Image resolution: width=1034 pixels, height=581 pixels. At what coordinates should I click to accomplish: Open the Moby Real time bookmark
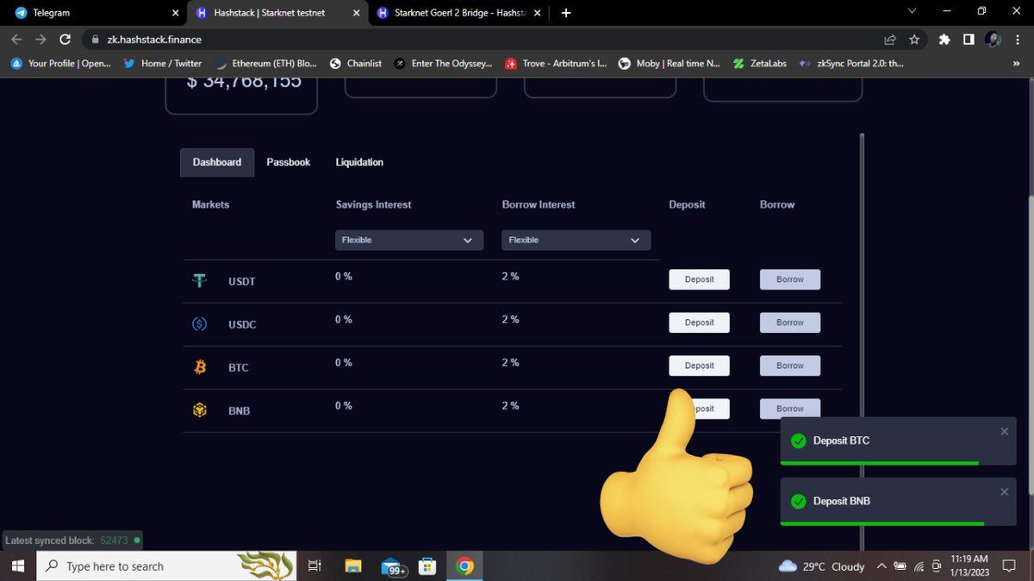(x=669, y=63)
